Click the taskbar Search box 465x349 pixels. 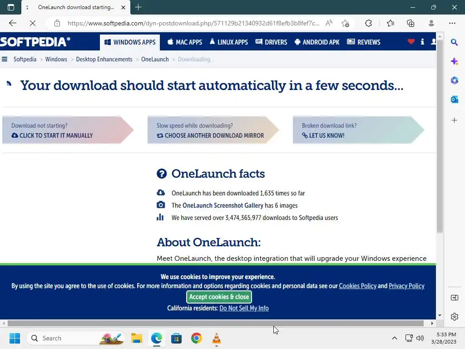(x=76, y=338)
